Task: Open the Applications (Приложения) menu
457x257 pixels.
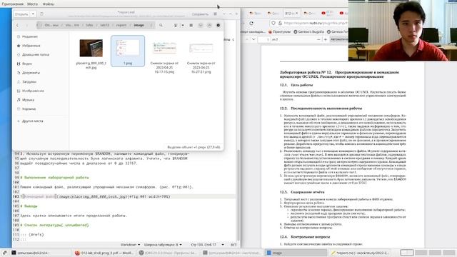Action: click(13, 4)
